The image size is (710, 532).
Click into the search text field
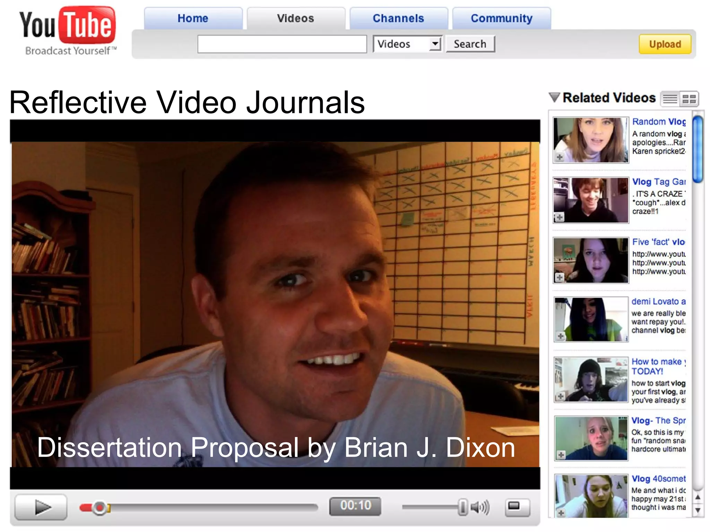tap(282, 44)
